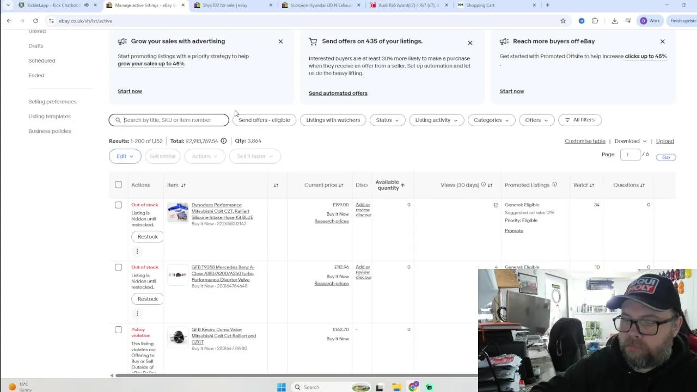Select the GFB T9358 Mercedes listing checkbox
The width and height of the screenshot is (697, 392).
[x=118, y=267]
